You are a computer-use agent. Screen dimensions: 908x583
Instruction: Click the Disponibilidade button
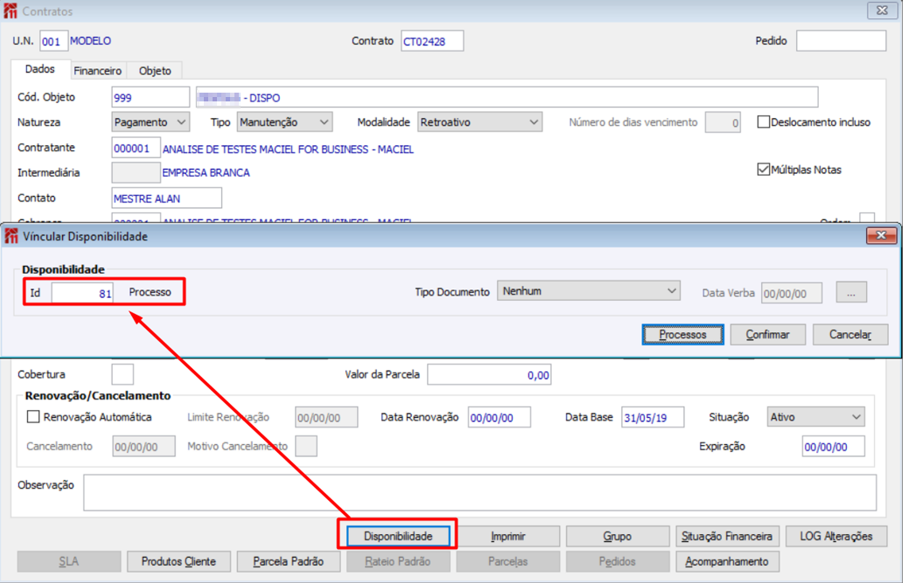coord(398,536)
